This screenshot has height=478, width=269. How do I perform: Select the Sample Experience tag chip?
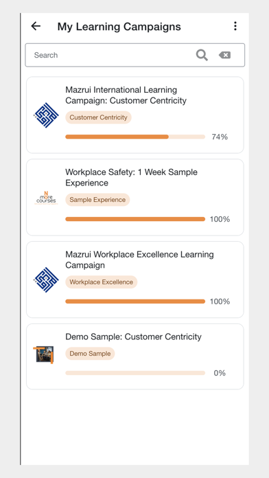coord(97,200)
